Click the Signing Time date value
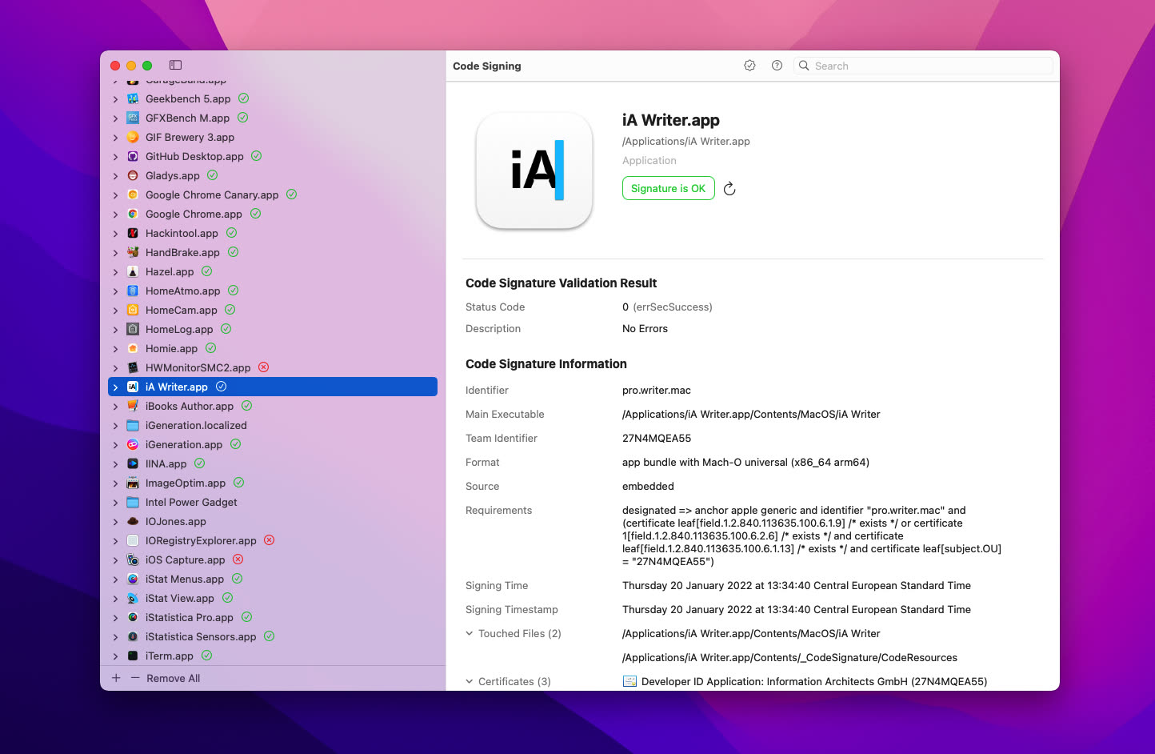The width and height of the screenshot is (1155, 754). click(x=797, y=585)
